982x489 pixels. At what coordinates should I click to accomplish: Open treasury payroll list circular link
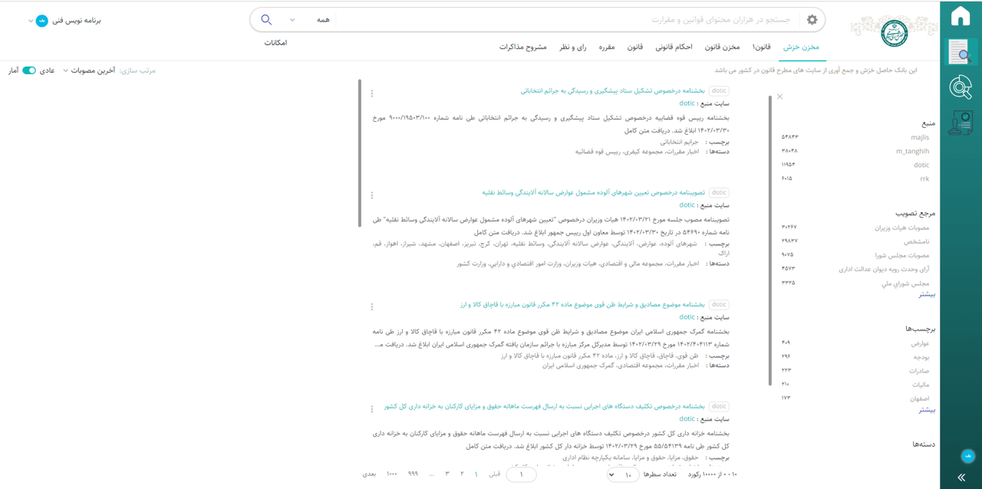click(x=545, y=406)
